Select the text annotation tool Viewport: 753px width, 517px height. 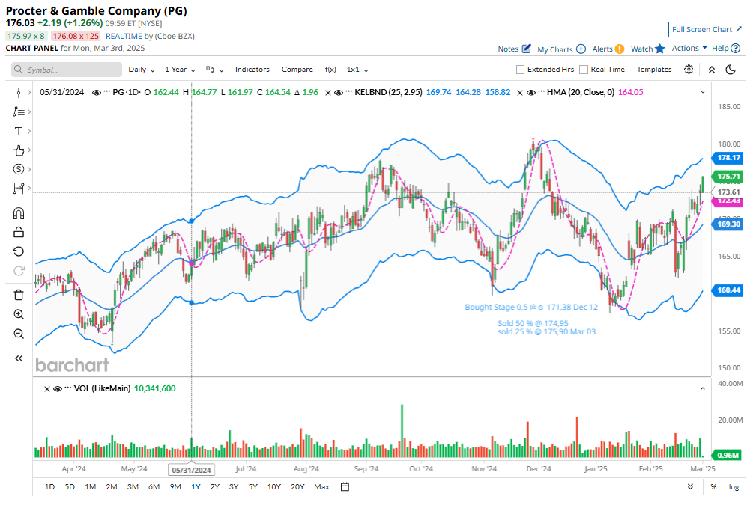(19, 131)
